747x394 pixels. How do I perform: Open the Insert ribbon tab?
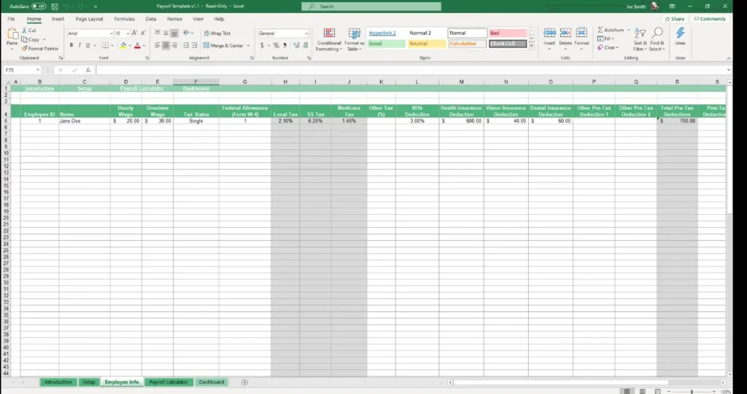(58, 19)
